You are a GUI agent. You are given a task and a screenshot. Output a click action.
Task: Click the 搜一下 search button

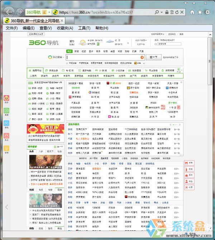154,57
